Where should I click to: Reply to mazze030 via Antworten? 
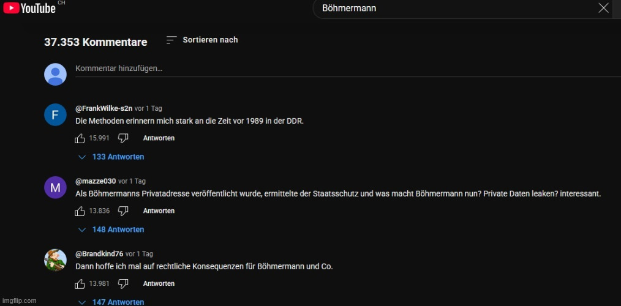[159, 211]
